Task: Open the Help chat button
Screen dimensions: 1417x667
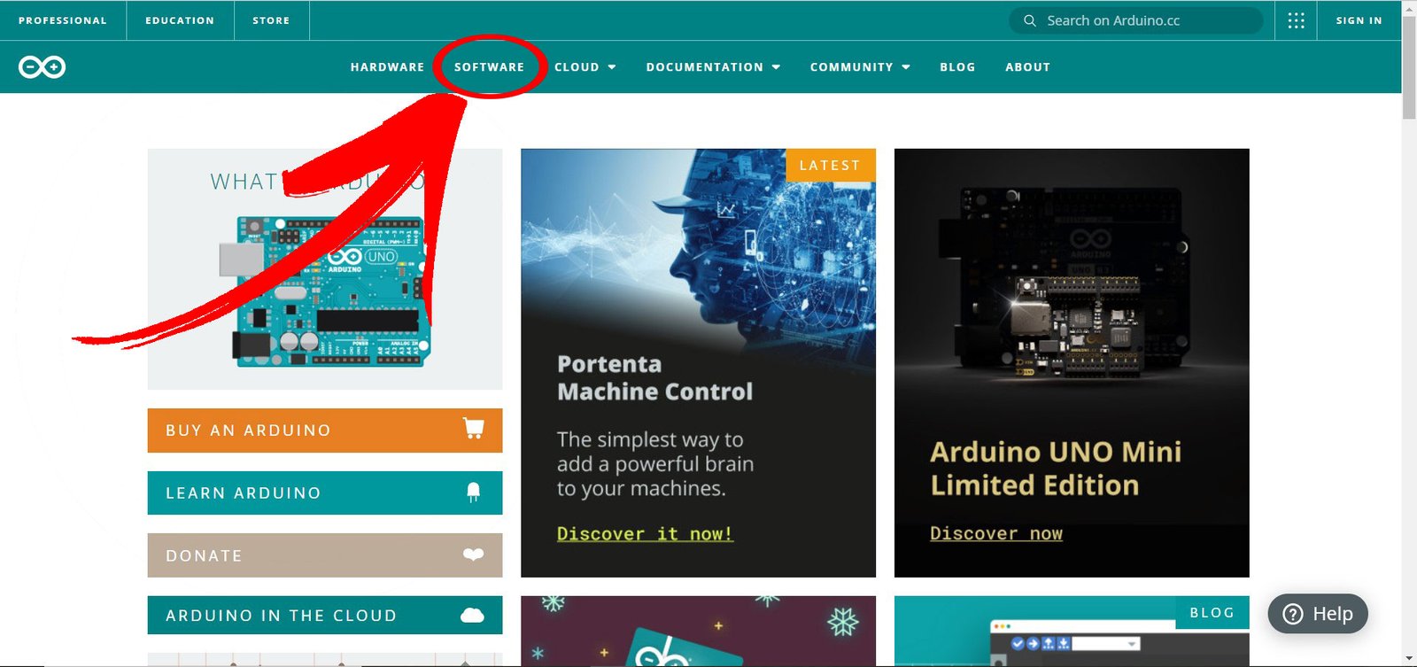Action: pyautogui.click(x=1318, y=614)
